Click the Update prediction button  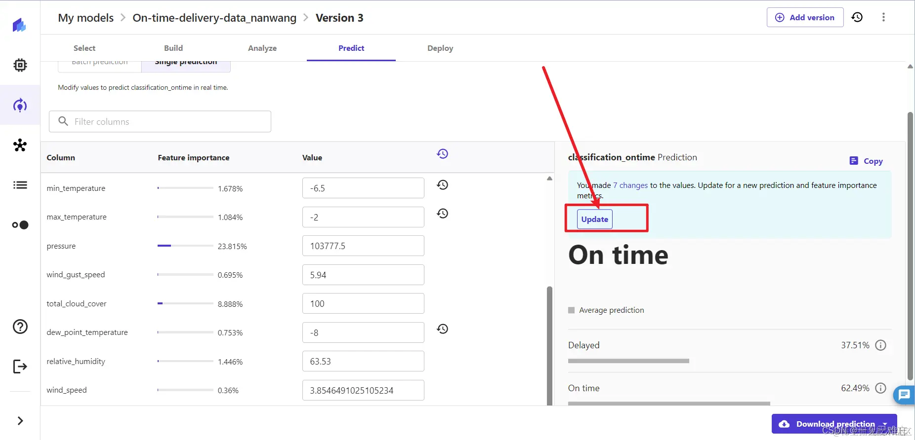pos(594,219)
